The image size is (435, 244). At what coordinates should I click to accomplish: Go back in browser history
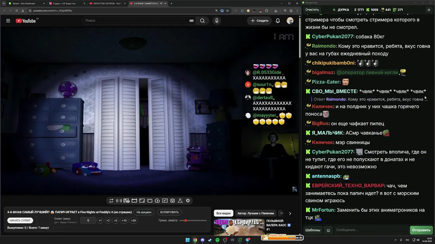pos(4,11)
